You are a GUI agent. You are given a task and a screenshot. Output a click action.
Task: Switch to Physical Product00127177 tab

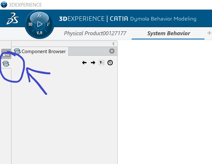coord(95,33)
